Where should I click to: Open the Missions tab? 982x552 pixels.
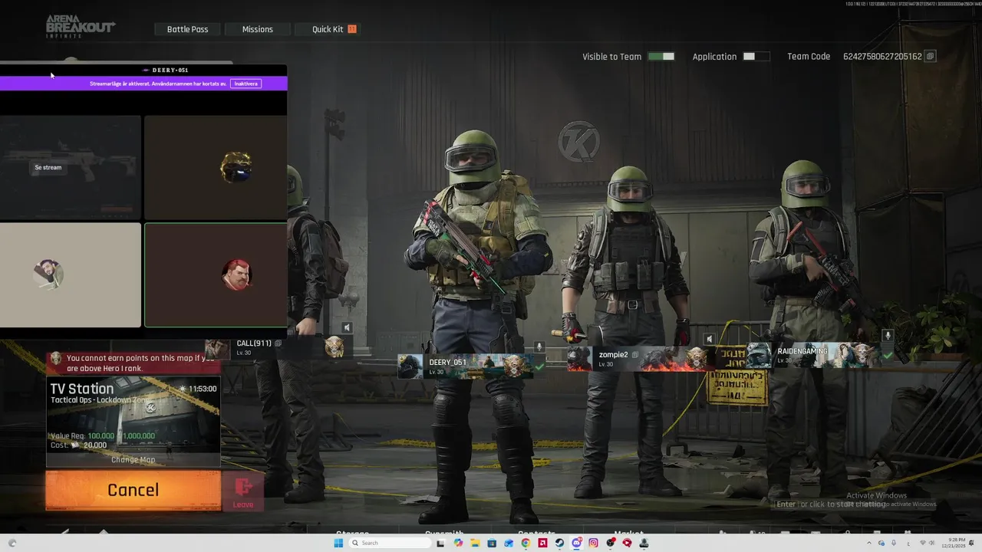coord(257,29)
